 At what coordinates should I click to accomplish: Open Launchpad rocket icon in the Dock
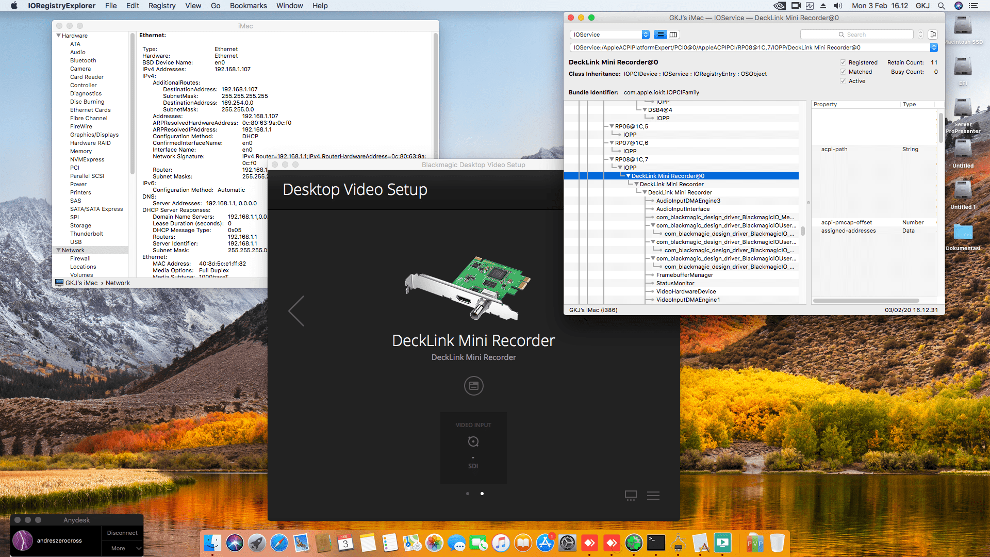point(257,543)
